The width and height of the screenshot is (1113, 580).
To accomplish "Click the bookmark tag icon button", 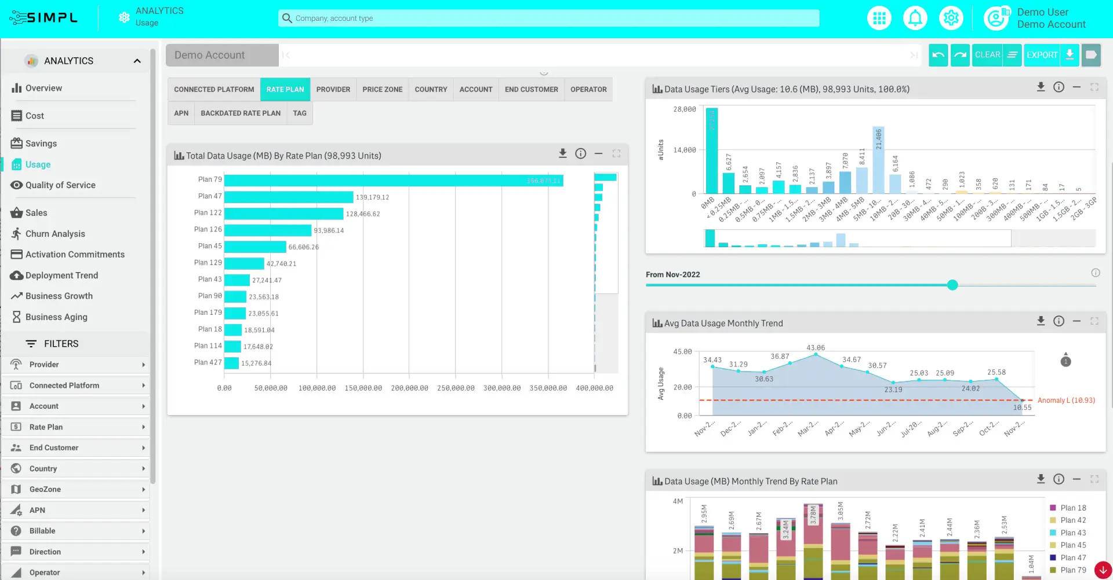I will [x=1091, y=55].
